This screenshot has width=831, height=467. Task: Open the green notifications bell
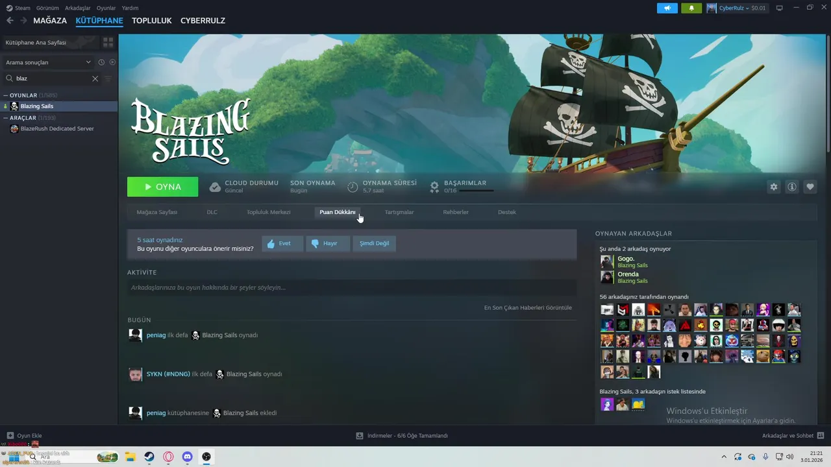(691, 8)
